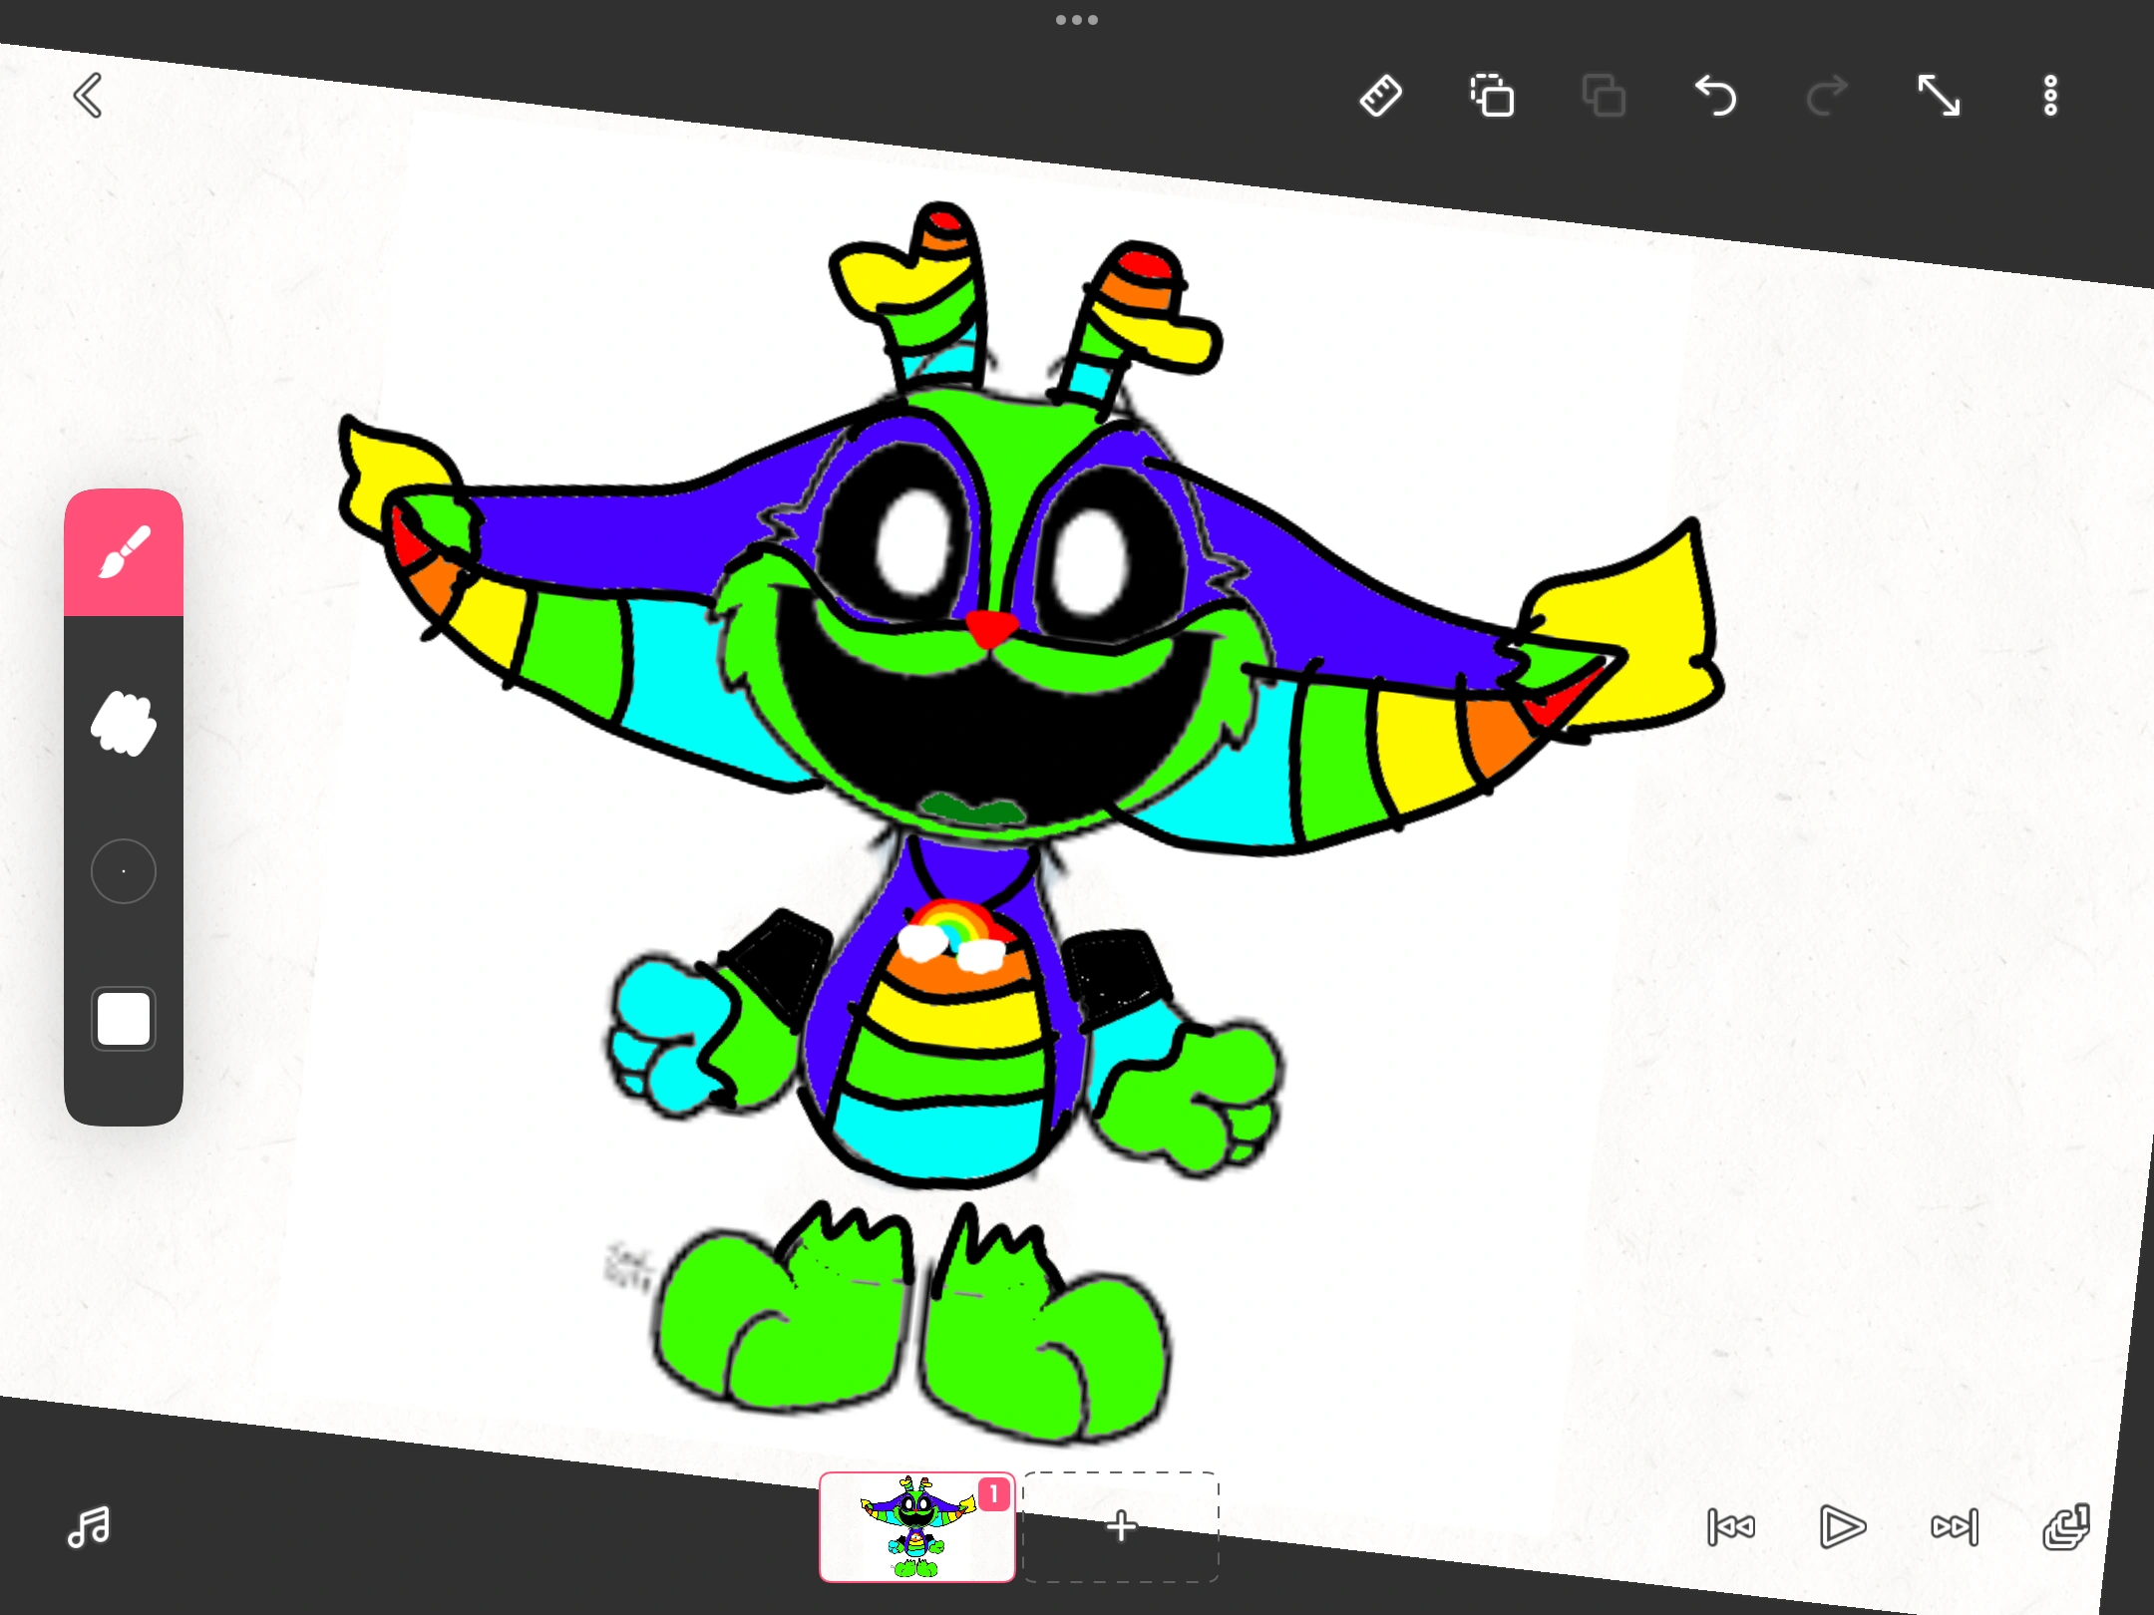
Task: Jump to the last frame
Action: point(1955,1527)
